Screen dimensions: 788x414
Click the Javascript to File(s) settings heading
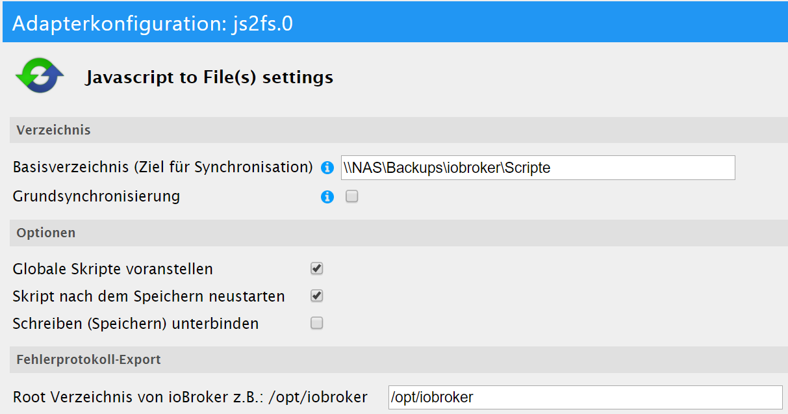(x=209, y=78)
